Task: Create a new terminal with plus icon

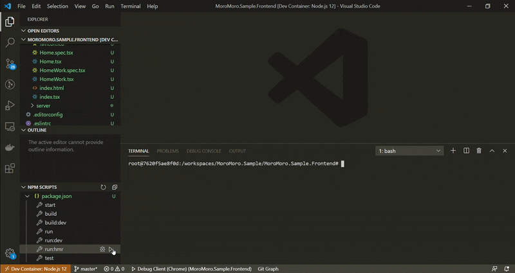Action: pos(453,151)
